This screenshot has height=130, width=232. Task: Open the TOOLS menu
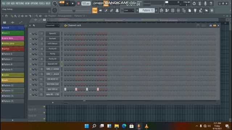tap(42, 3)
